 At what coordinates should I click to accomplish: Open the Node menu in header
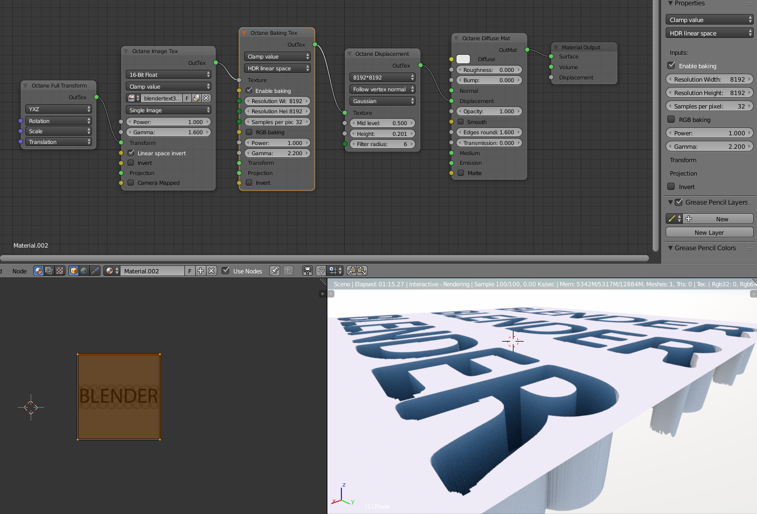[19, 271]
